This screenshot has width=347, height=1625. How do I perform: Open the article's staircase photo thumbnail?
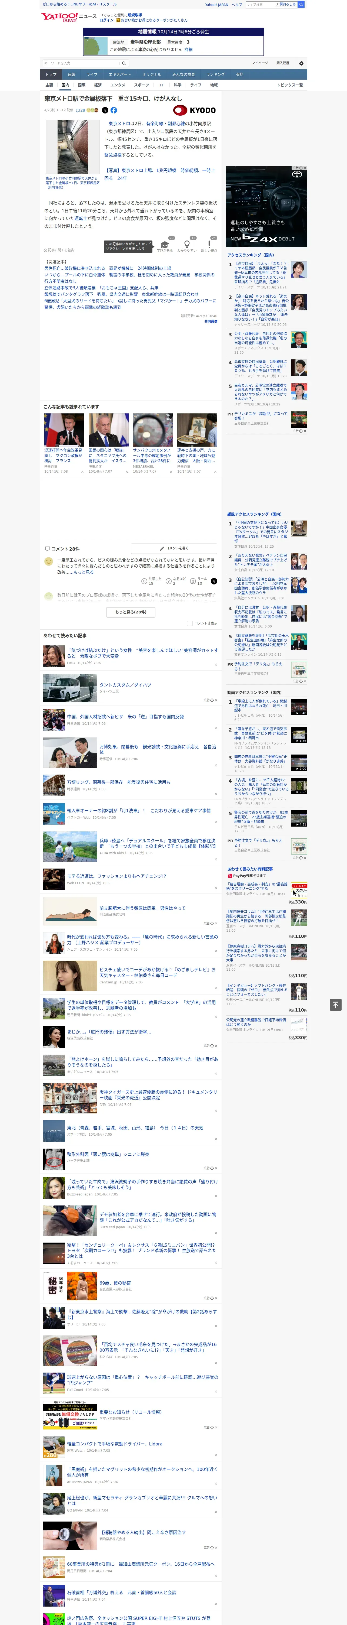(x=72, y=147)
